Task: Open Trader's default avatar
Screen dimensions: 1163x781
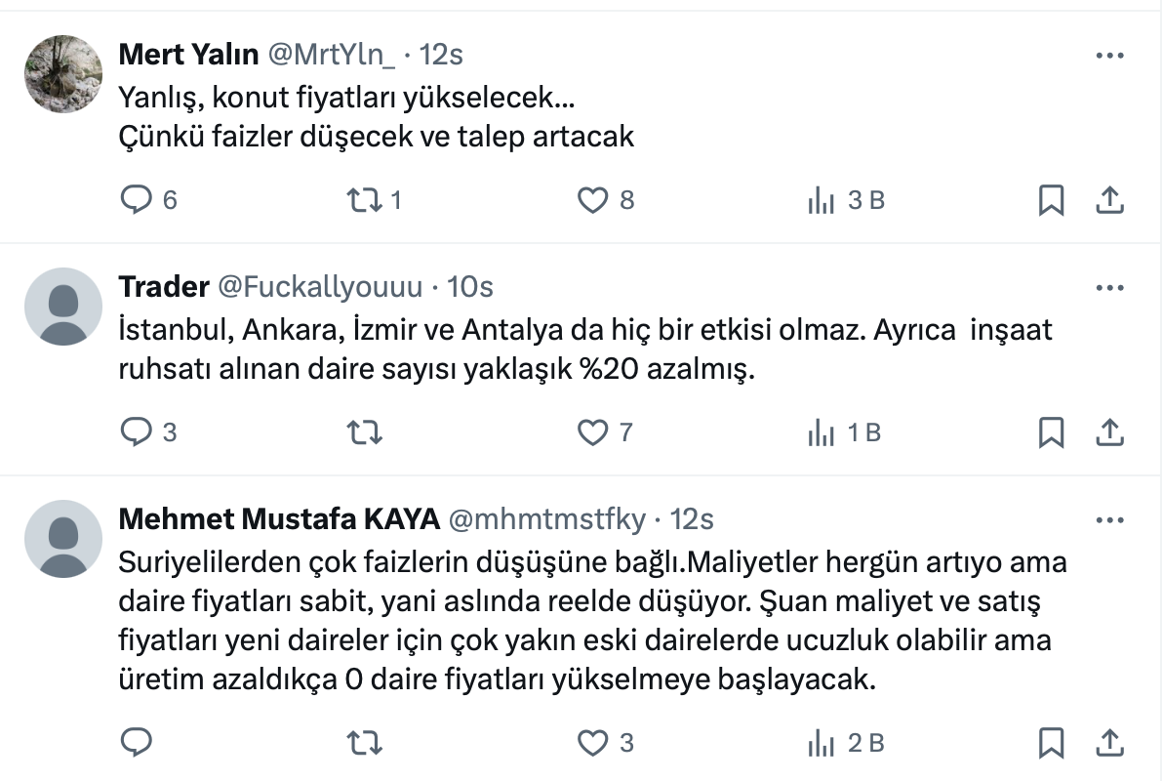Action: click(x=63, y=307)
